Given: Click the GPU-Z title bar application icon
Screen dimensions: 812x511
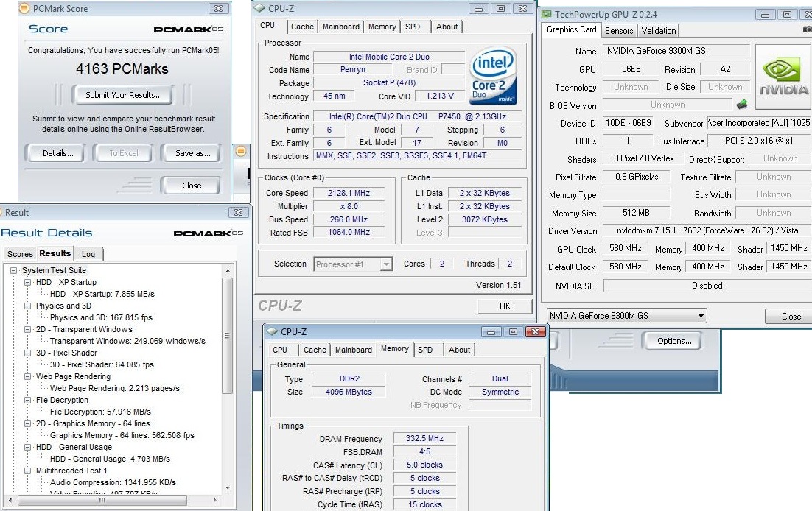Looking at the screenshot, I should click(546, 15).
